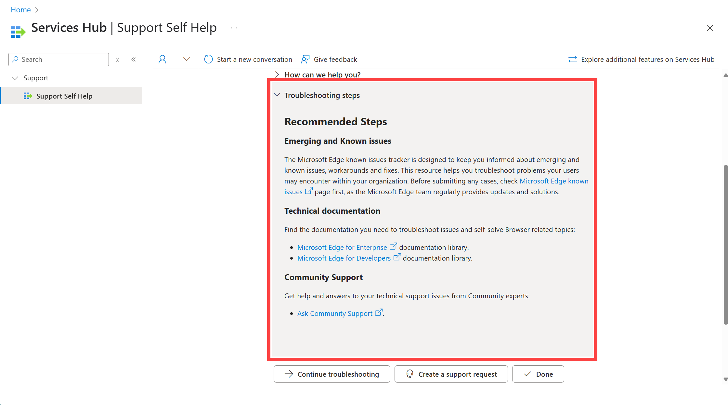Click the Start a new conversation icon
The width and height of the screenshot is (728, 405).
coord(208,59)
